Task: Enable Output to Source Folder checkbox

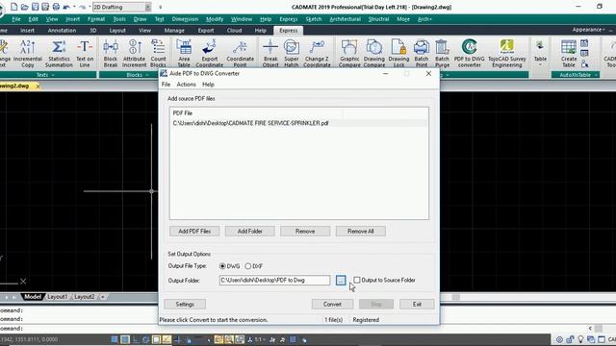Action: [x=357, y=280]
